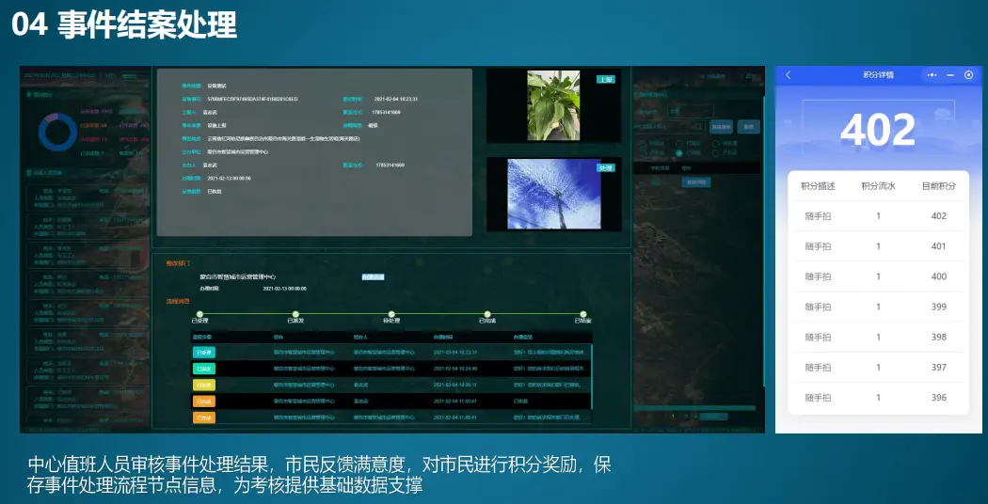This screenshot has width=988, height=504.
Task: Go back with the 积分详情 back arrow
Action: pyautogui.click(x=788, y=75)
